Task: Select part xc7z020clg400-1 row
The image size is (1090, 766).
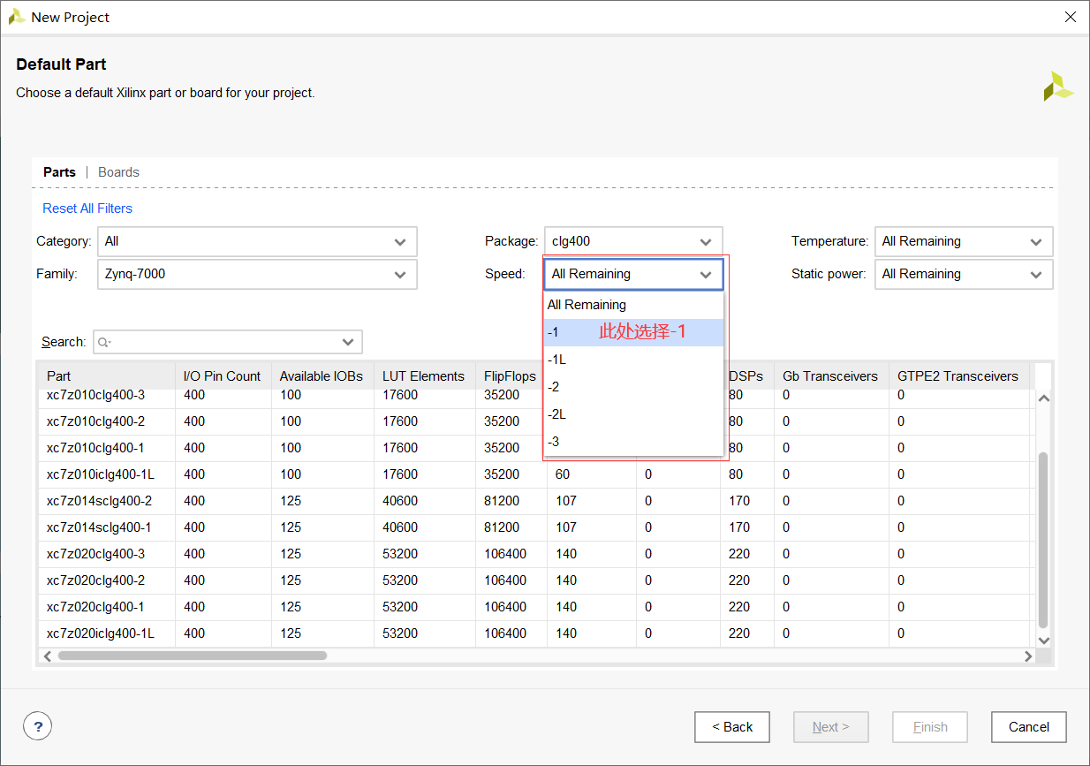Action: 534,607
